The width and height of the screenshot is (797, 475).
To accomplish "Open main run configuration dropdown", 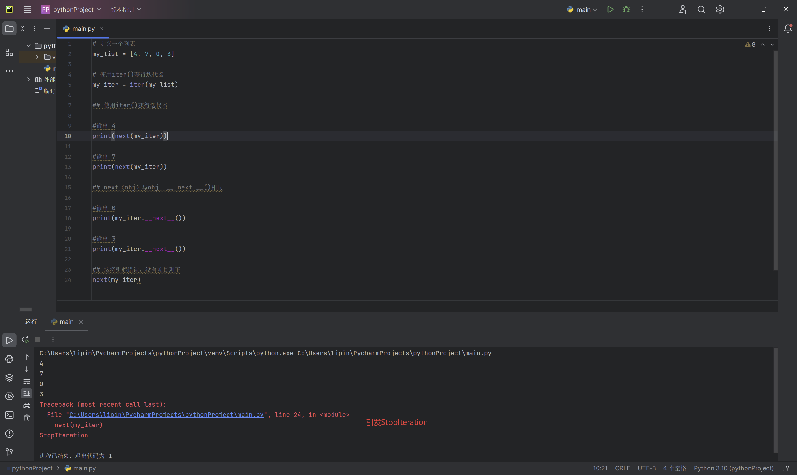I will coord(582,10).
